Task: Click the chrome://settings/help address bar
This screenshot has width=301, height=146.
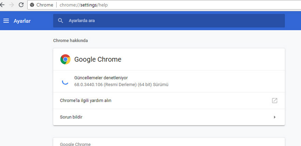Action: (x=164, y=5)
